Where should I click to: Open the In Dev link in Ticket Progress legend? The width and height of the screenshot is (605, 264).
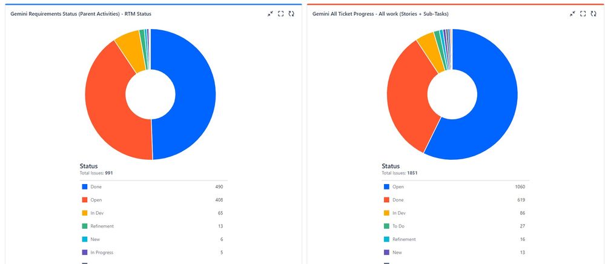point(399,213)
